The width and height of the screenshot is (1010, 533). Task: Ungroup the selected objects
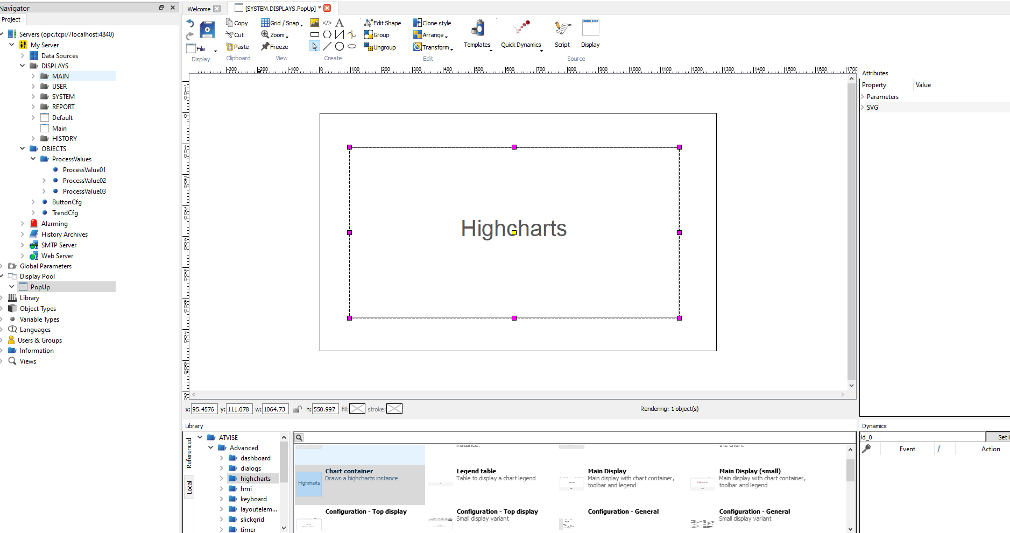(380, 47)
